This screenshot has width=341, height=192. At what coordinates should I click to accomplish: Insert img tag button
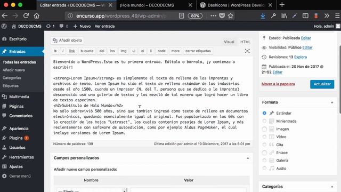click(124, 51)
